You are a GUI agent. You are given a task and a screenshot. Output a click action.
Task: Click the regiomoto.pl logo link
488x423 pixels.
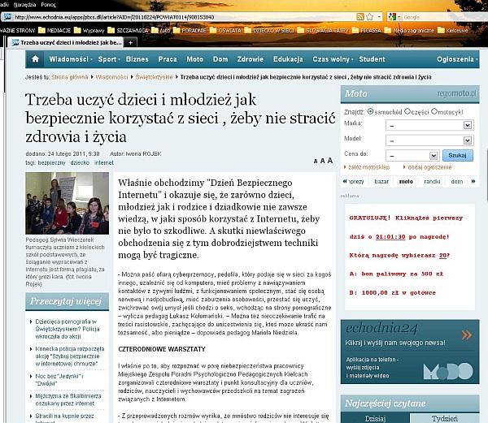pyautogui.click(x=457, y=93)
